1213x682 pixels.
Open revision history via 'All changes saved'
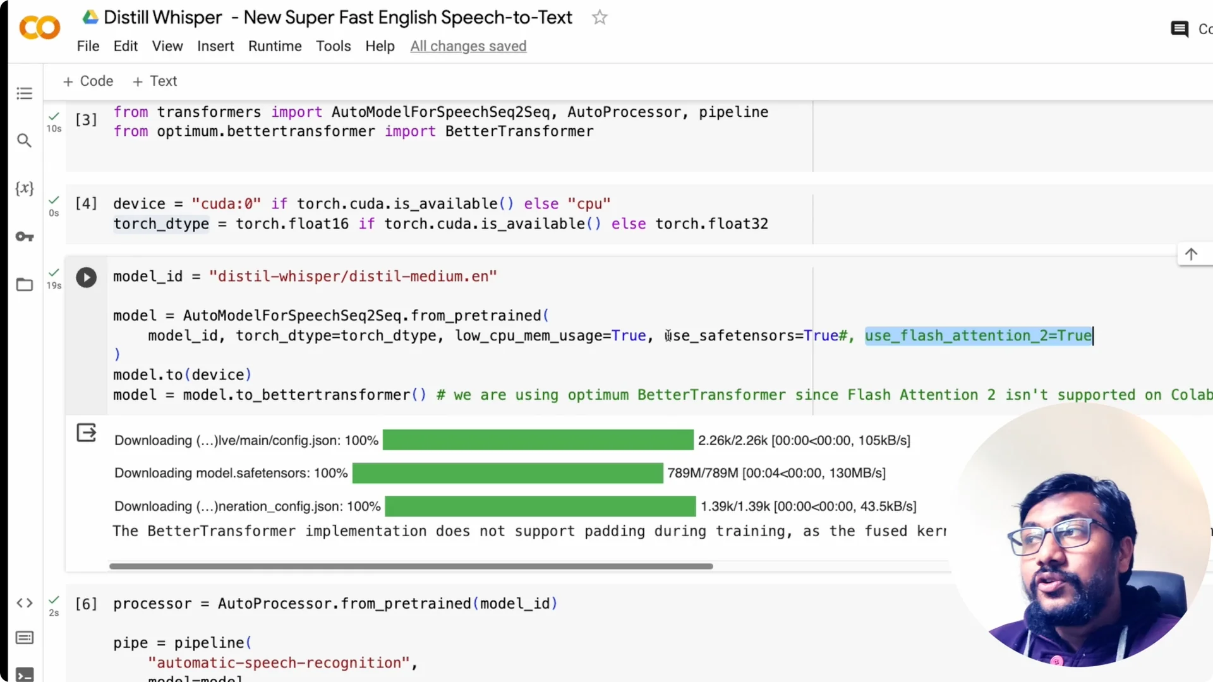[x=468, y=46]
